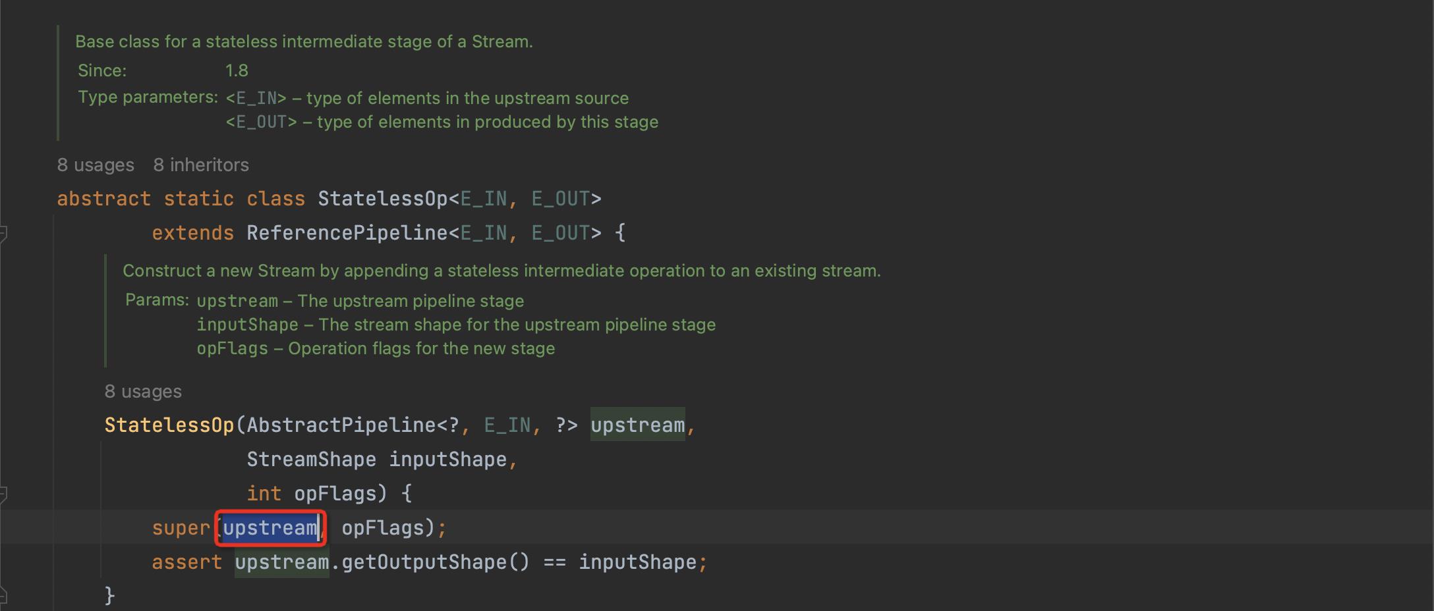1434x611 pixels.
Task: Click the inputShape parameter after StreamShape
Action: (x=447, y=460)
